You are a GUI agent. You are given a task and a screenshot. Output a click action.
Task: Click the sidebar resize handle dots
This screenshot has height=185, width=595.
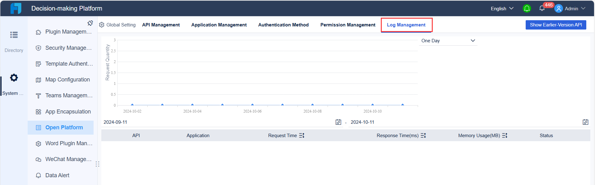98,164
